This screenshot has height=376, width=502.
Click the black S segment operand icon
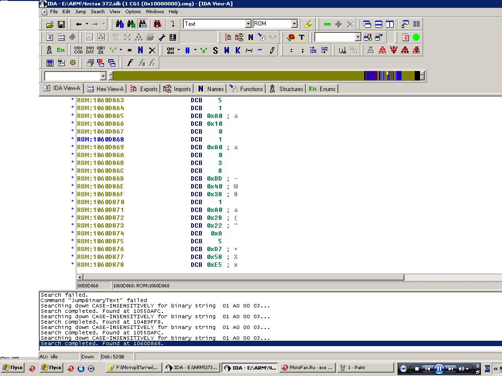(215, 50)
